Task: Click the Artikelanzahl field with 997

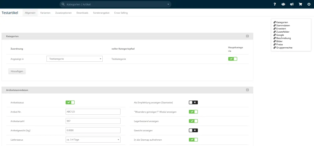Action: pyautogui.click(x=93, y=121)
